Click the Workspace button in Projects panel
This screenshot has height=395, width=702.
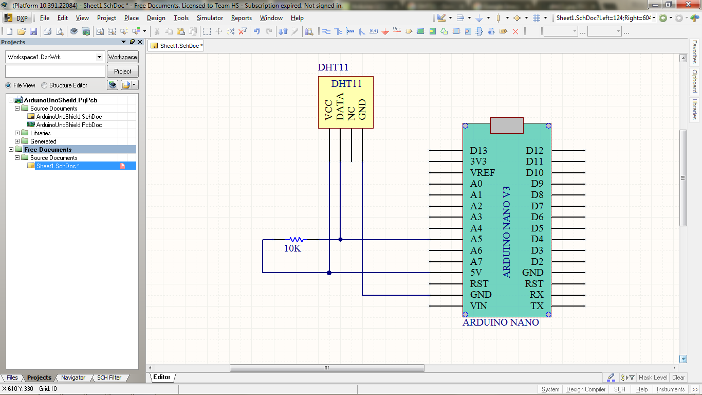point(122,57)
